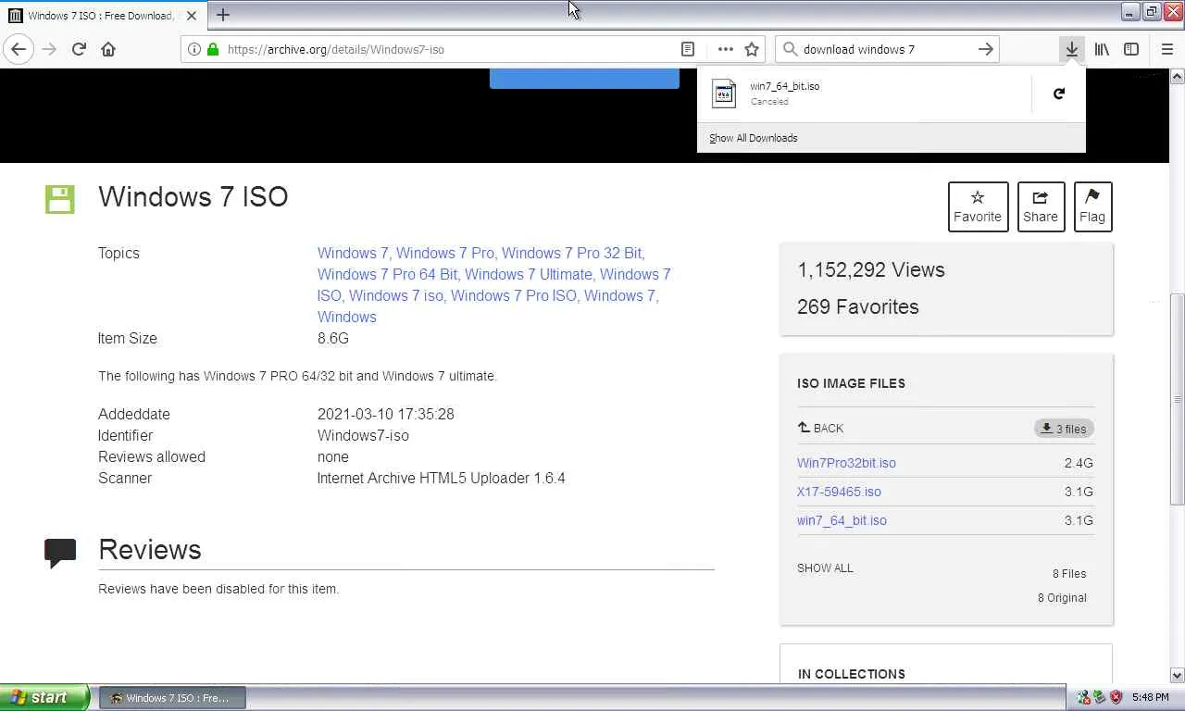The image size is (1185, 711).
Task: Click the 'Reviews have been disabled' message
Action: pos(218,589)
